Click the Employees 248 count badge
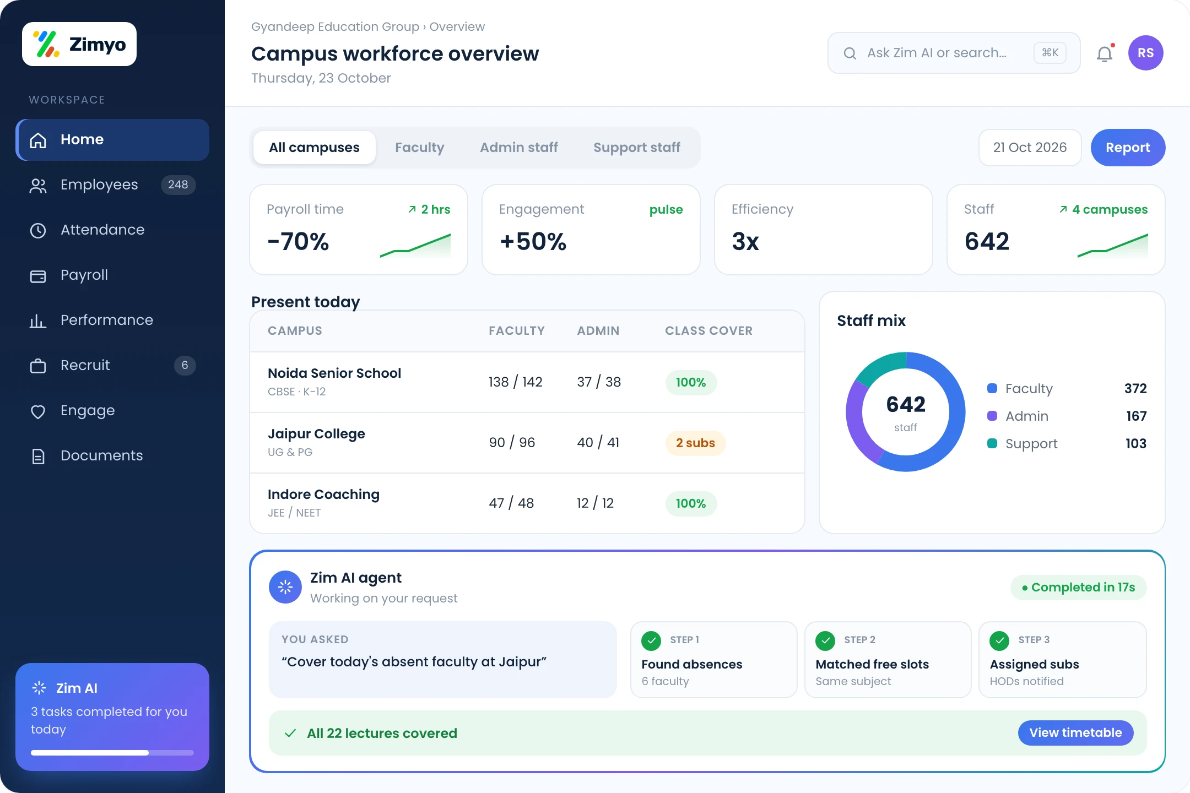 [178, 185]
